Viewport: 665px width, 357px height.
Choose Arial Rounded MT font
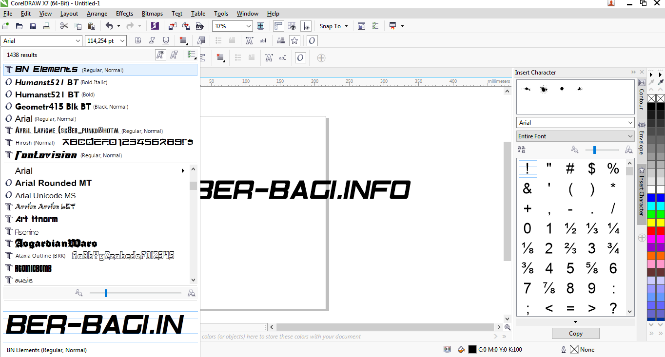point(96,183)
